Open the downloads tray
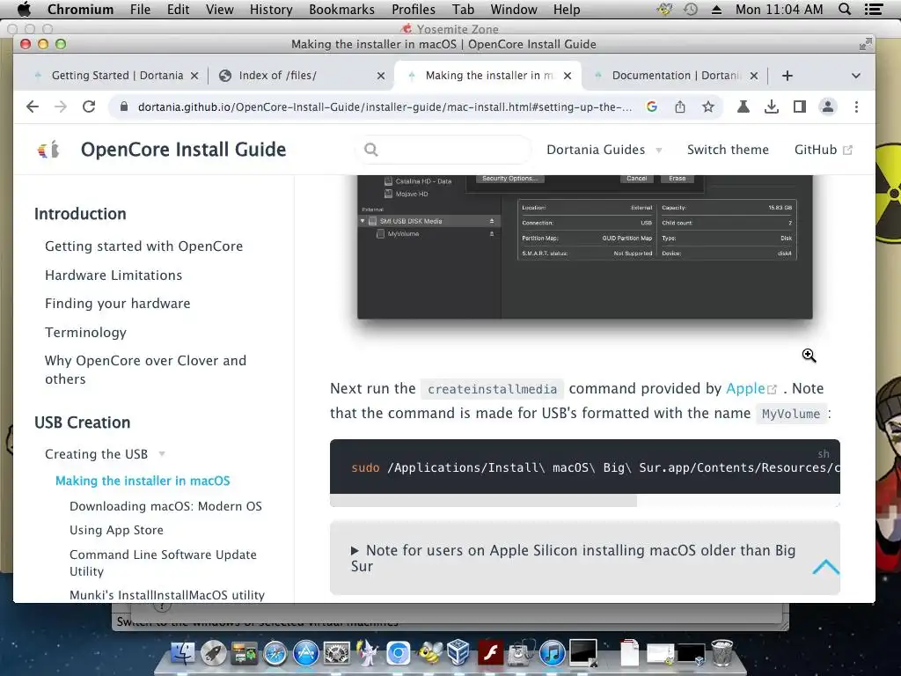Screen dimensions: 901x676 point(771,107)
